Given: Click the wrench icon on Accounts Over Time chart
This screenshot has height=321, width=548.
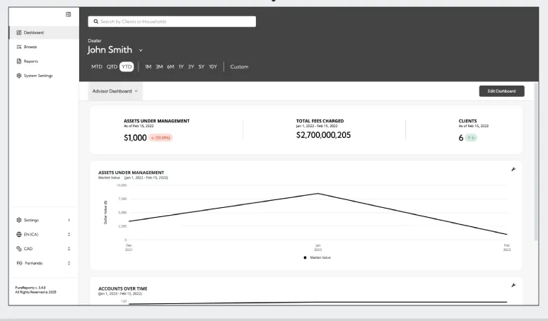Looking at the screenshot, I should pyautogui.click(x=513, y=286).
